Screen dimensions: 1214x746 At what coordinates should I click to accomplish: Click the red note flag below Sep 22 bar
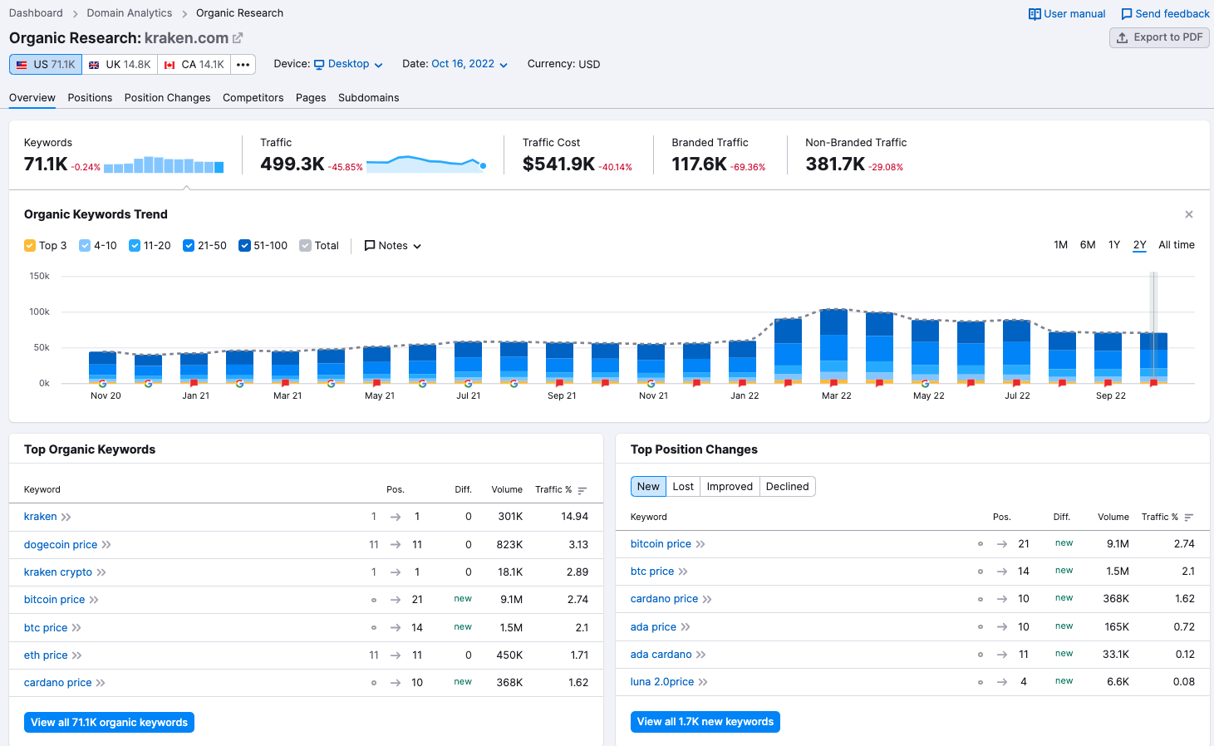point(1108,384)
